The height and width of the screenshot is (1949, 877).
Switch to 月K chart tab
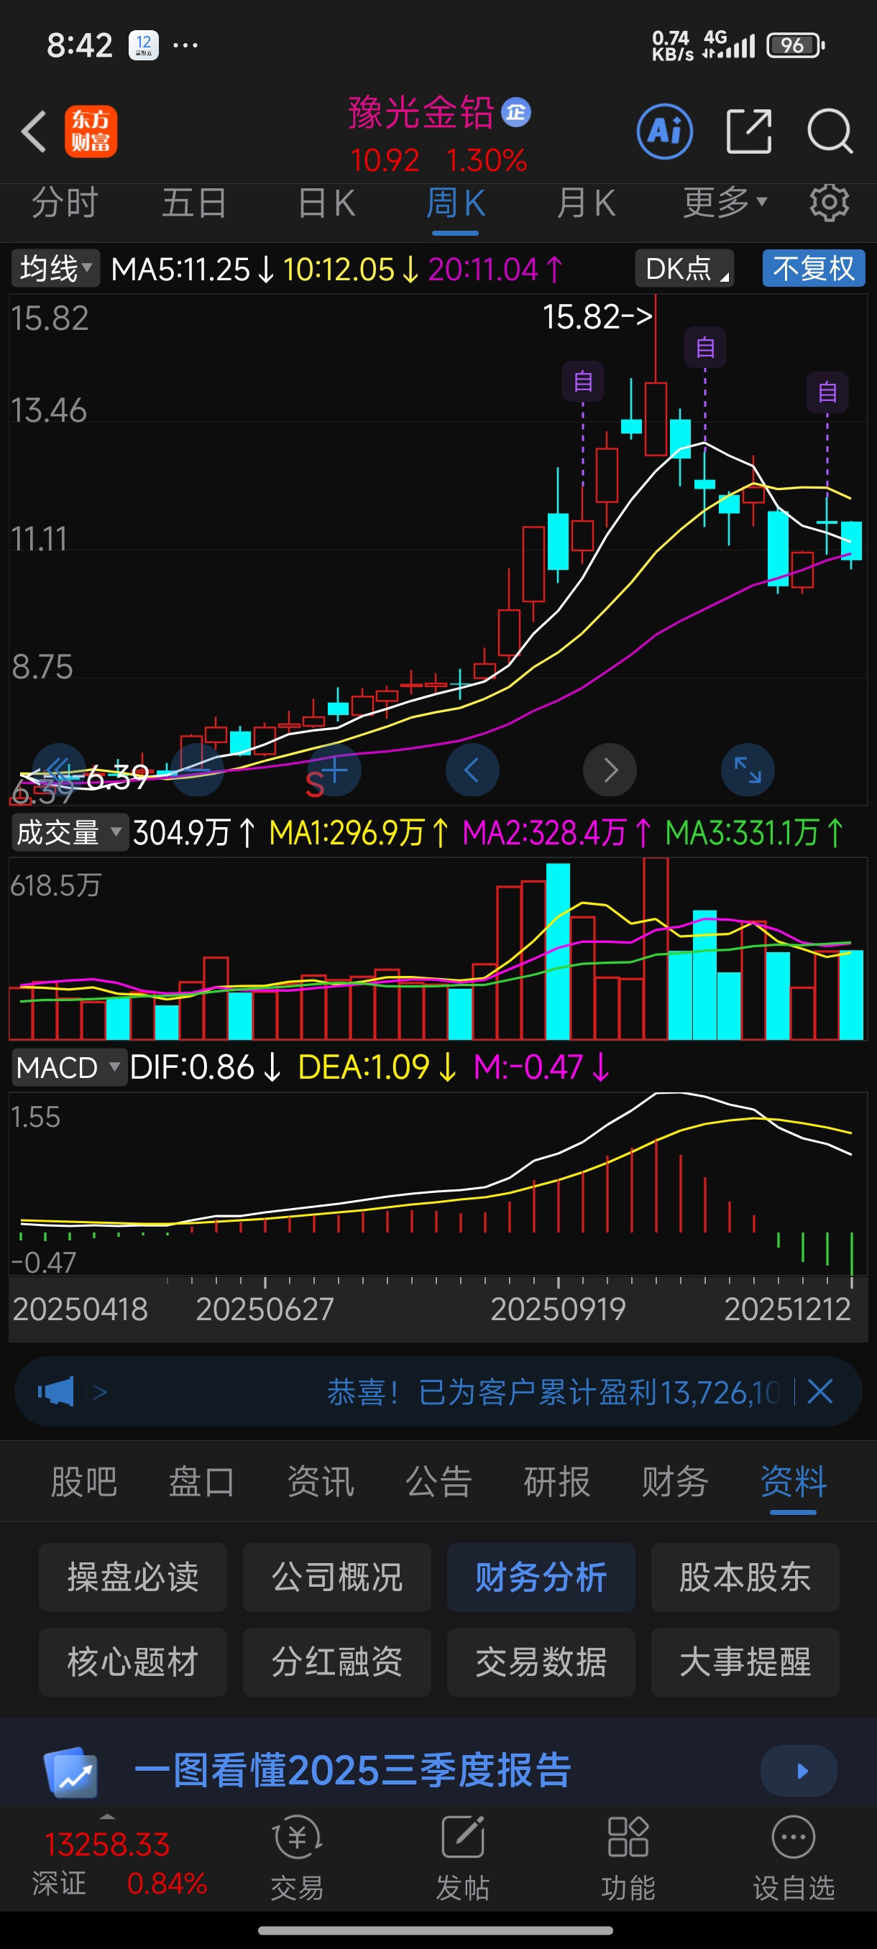pyautogui.click(x=586, y=203)
